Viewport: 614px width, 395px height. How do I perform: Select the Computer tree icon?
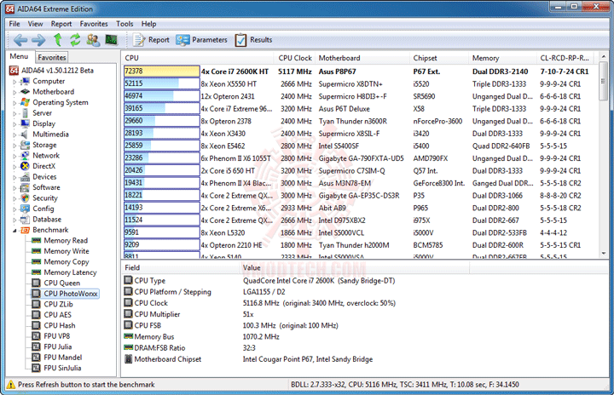(x=25, y=82)
